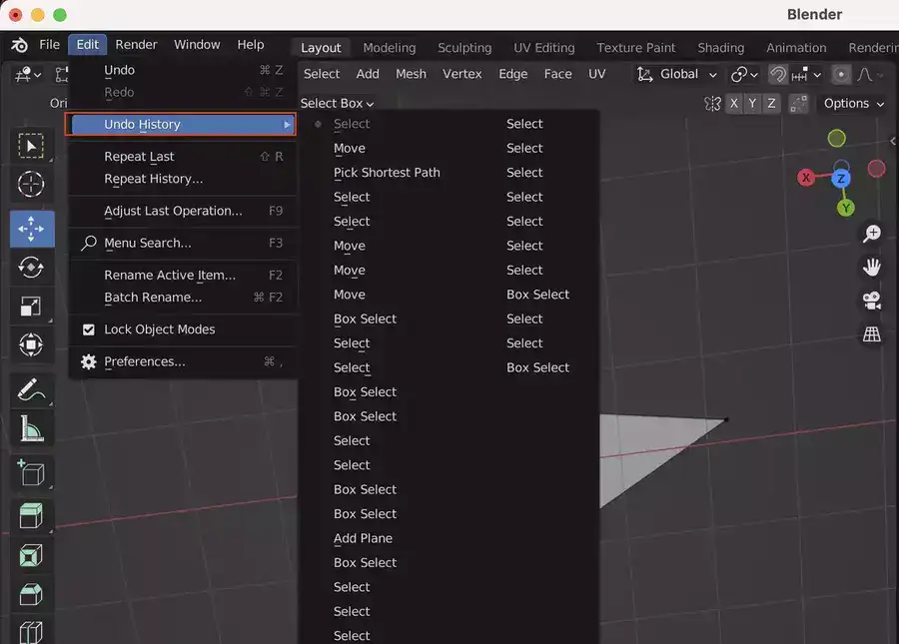Select the Extrude Region tool
This screenshot has height=644, width=899.
(x=32, y=515)
